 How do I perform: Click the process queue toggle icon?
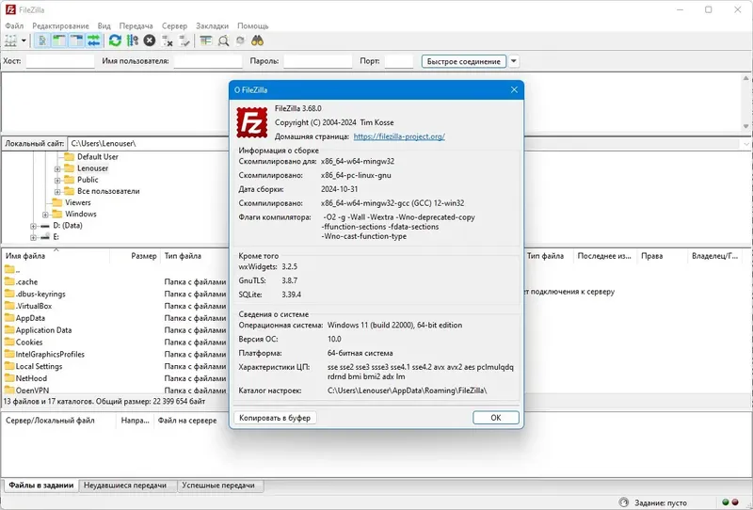tap(133, 40)
